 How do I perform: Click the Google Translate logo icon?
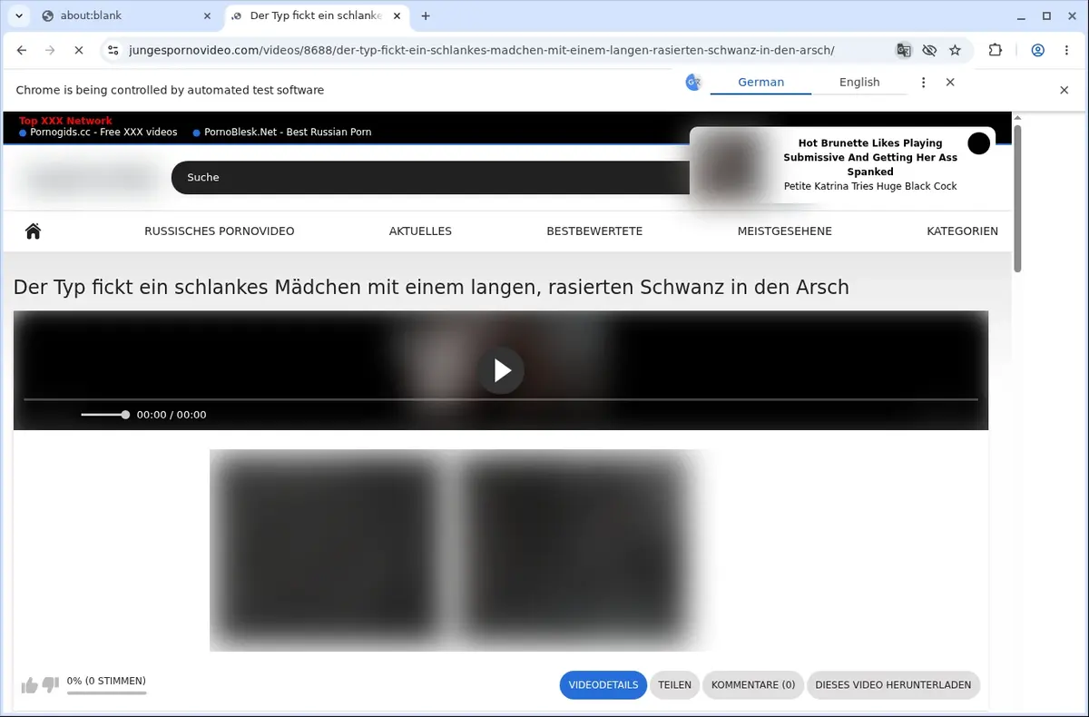693,82
